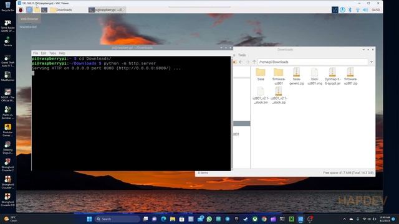Select the base folder
This screenshot has height=224, width=399.
(261, 75)
